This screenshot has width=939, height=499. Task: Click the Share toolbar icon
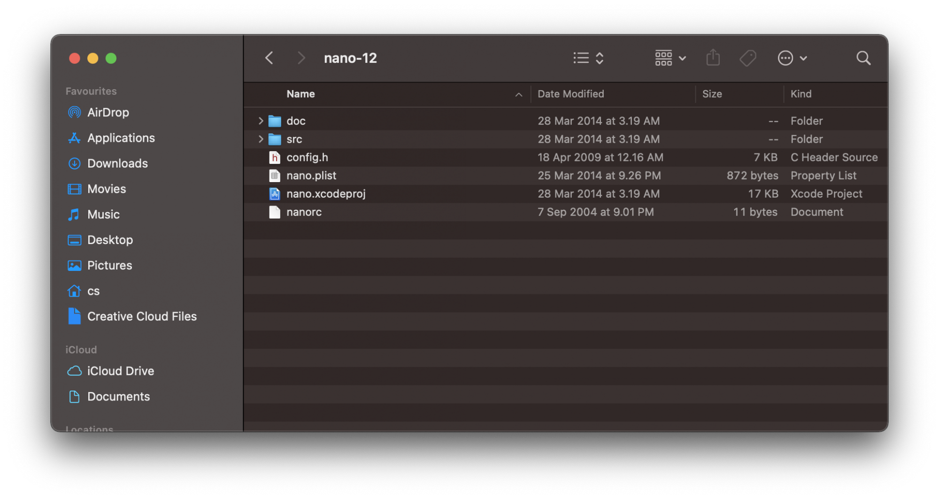713,58
